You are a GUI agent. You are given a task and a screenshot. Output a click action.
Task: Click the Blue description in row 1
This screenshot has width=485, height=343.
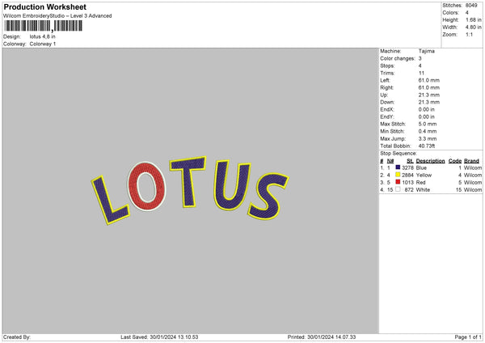[421, 167]
